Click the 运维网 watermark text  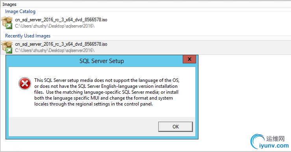coord(275,139)
